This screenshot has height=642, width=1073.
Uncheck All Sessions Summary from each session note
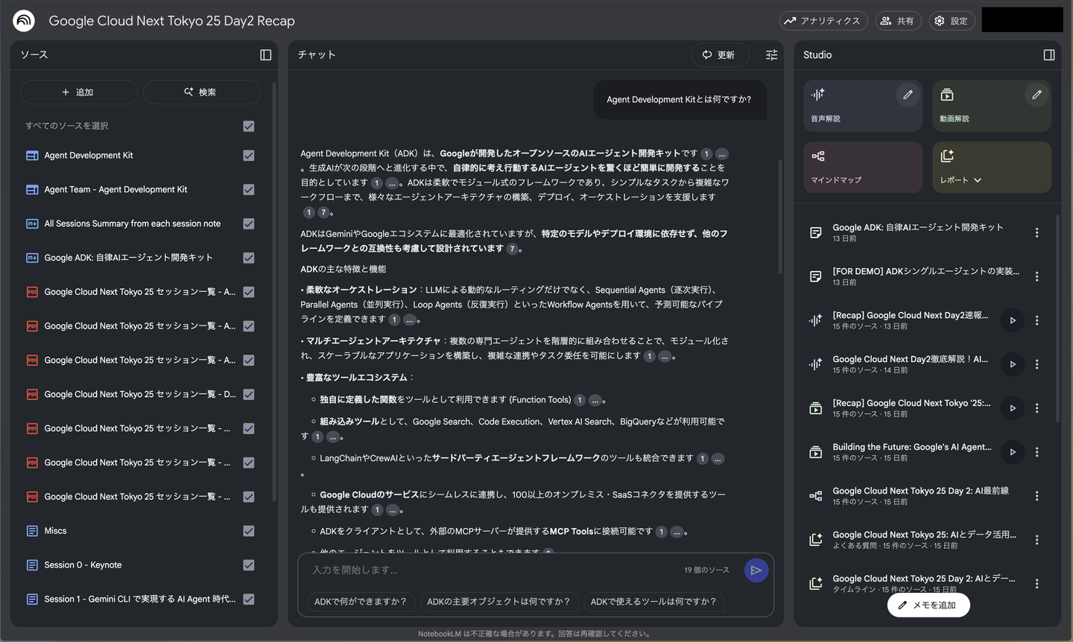tap(249, 223)
